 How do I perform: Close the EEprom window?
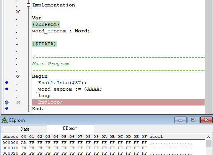[206, 120]
